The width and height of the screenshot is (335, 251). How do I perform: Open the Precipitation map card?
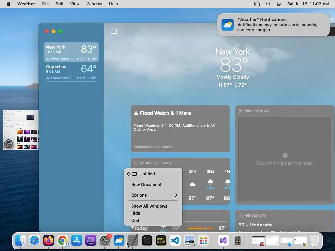click(285, 155)
